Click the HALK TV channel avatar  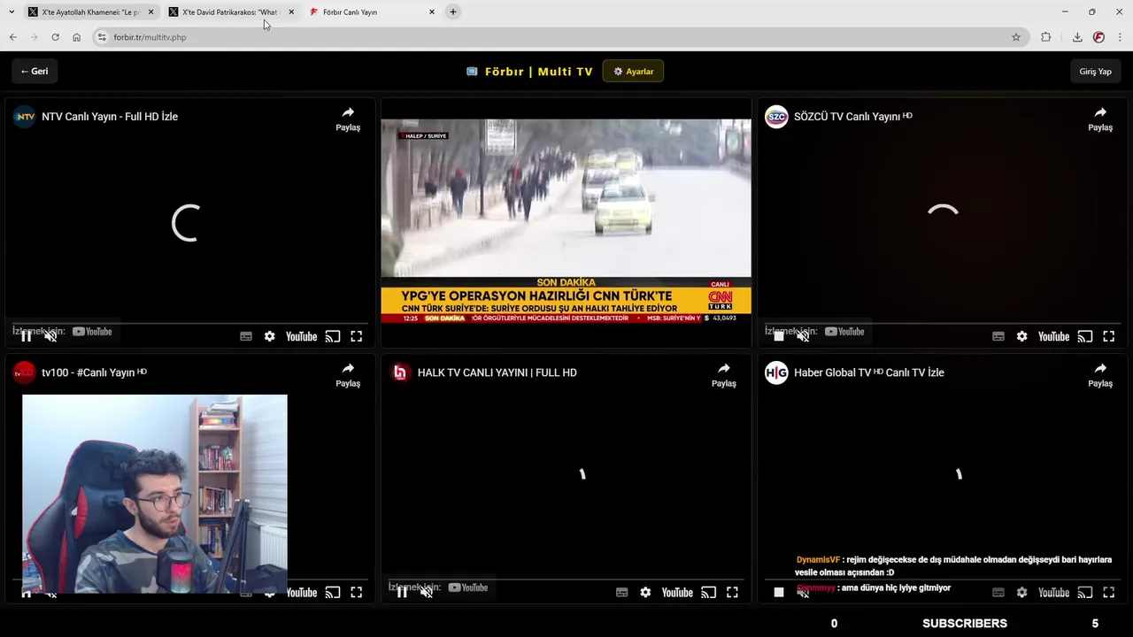tap(400, 372)
